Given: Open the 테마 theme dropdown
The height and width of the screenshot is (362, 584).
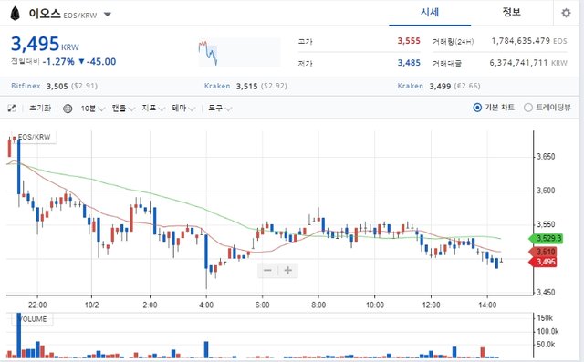Looking at the screenshot, I should 183,109.
